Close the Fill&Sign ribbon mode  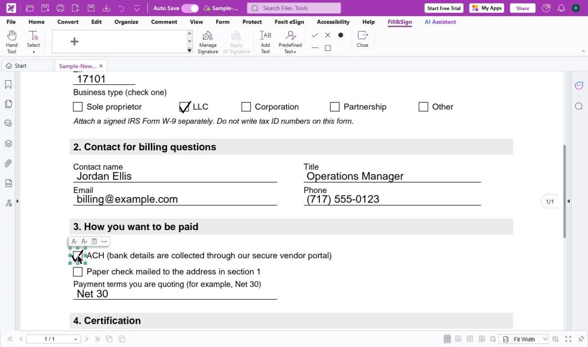(362, 39)
